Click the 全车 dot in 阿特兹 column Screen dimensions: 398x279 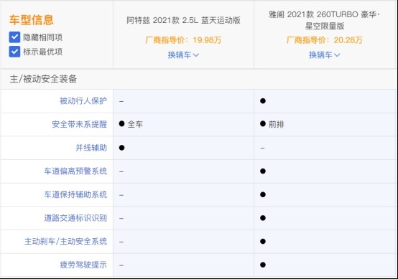(122, 123)
